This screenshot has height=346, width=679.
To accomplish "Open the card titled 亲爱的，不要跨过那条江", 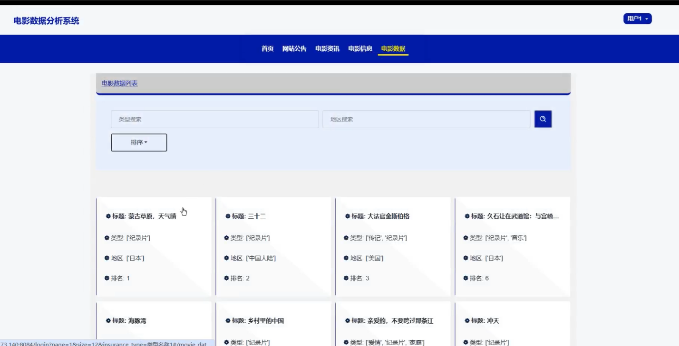I will tap(393, 324).
